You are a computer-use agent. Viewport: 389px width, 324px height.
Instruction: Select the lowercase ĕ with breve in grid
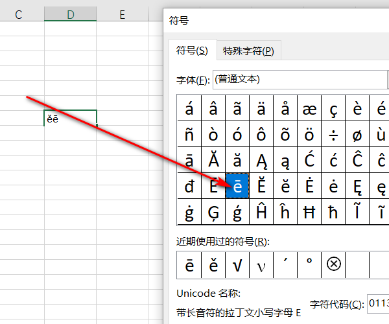[x=285, y=186]
